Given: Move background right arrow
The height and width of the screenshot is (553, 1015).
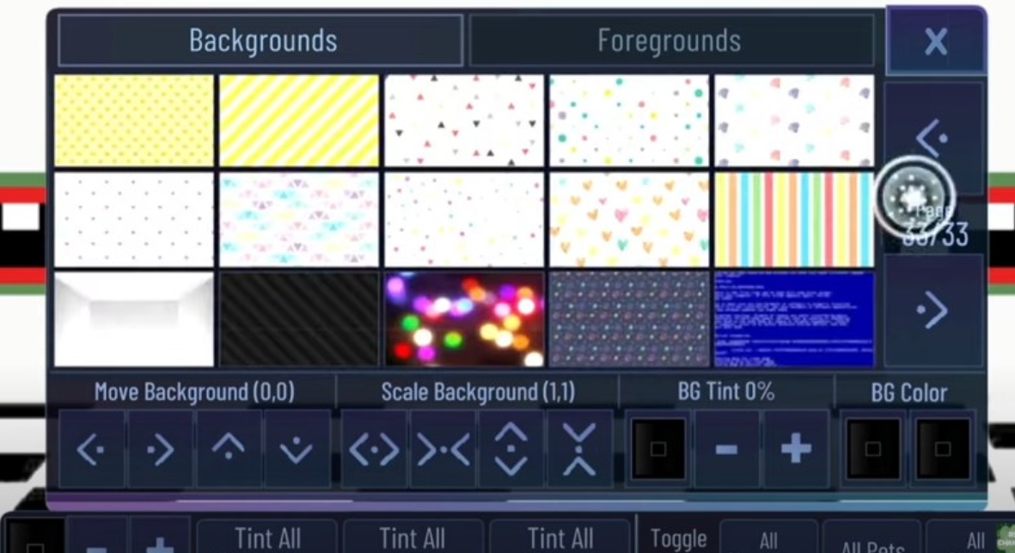Looking at the screenshot, I should pos(160,449).
